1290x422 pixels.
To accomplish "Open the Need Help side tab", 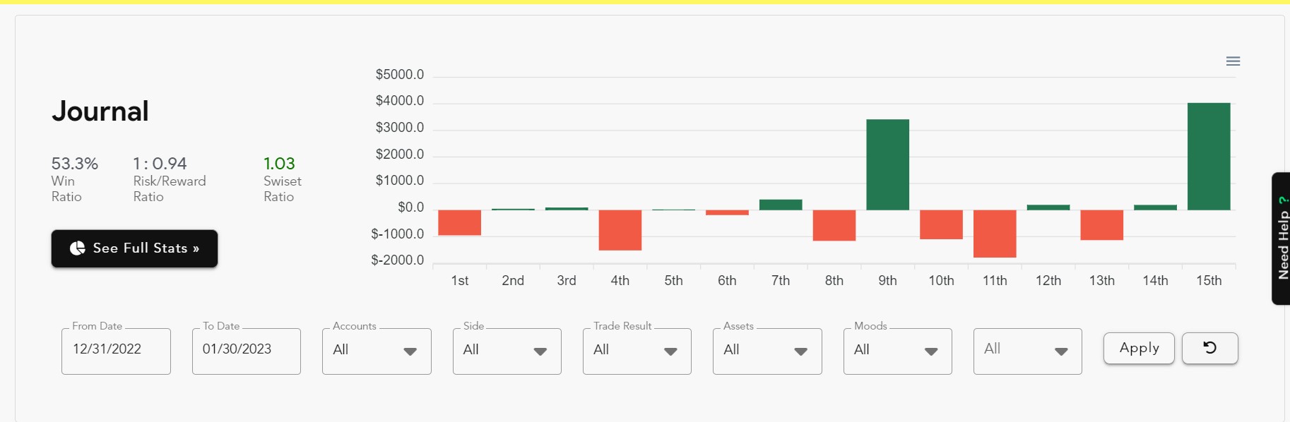I will (x=1282, y=239).
